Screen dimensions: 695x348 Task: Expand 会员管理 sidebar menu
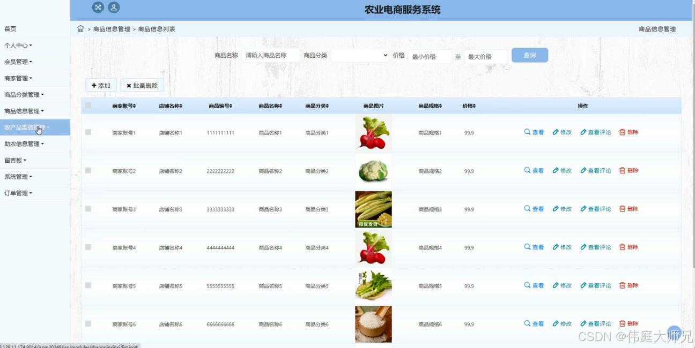[x=18, y=62]
